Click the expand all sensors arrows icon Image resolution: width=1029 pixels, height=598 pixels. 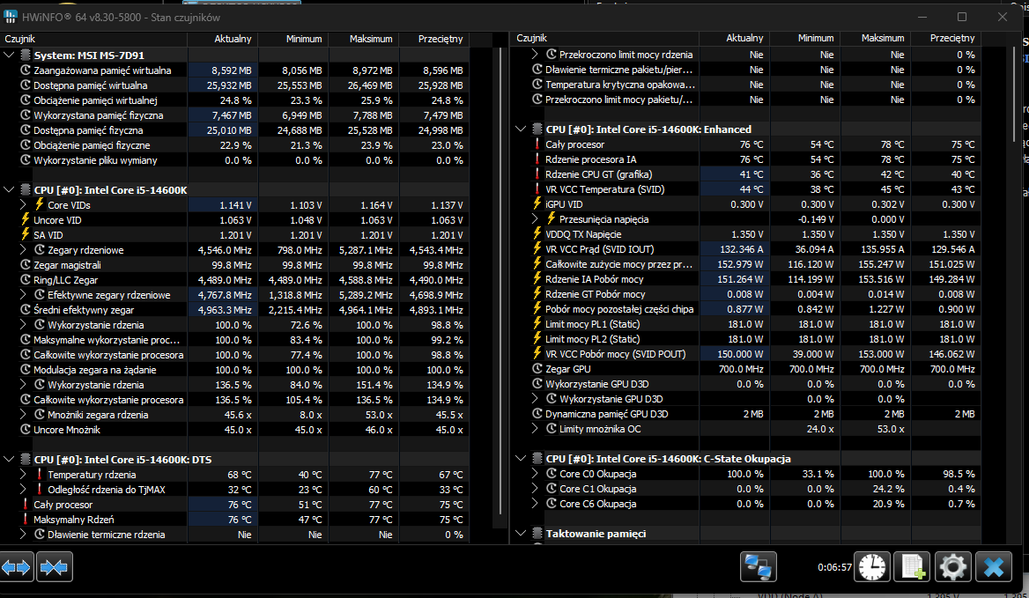click(x=17, y=568)
